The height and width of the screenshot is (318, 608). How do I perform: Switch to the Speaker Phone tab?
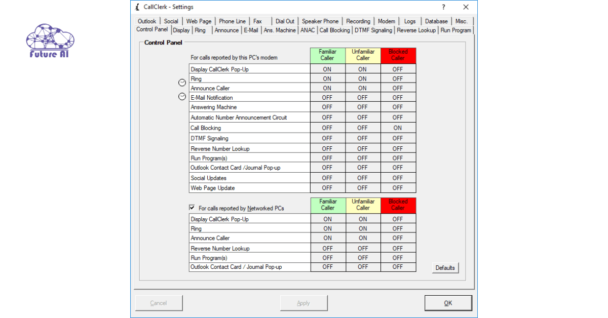point(320,21)
